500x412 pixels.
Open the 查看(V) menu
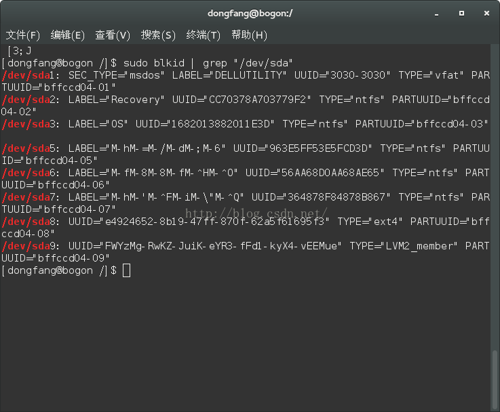pos(113,35)
